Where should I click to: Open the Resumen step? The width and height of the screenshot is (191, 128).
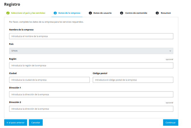tap(166, 13)
